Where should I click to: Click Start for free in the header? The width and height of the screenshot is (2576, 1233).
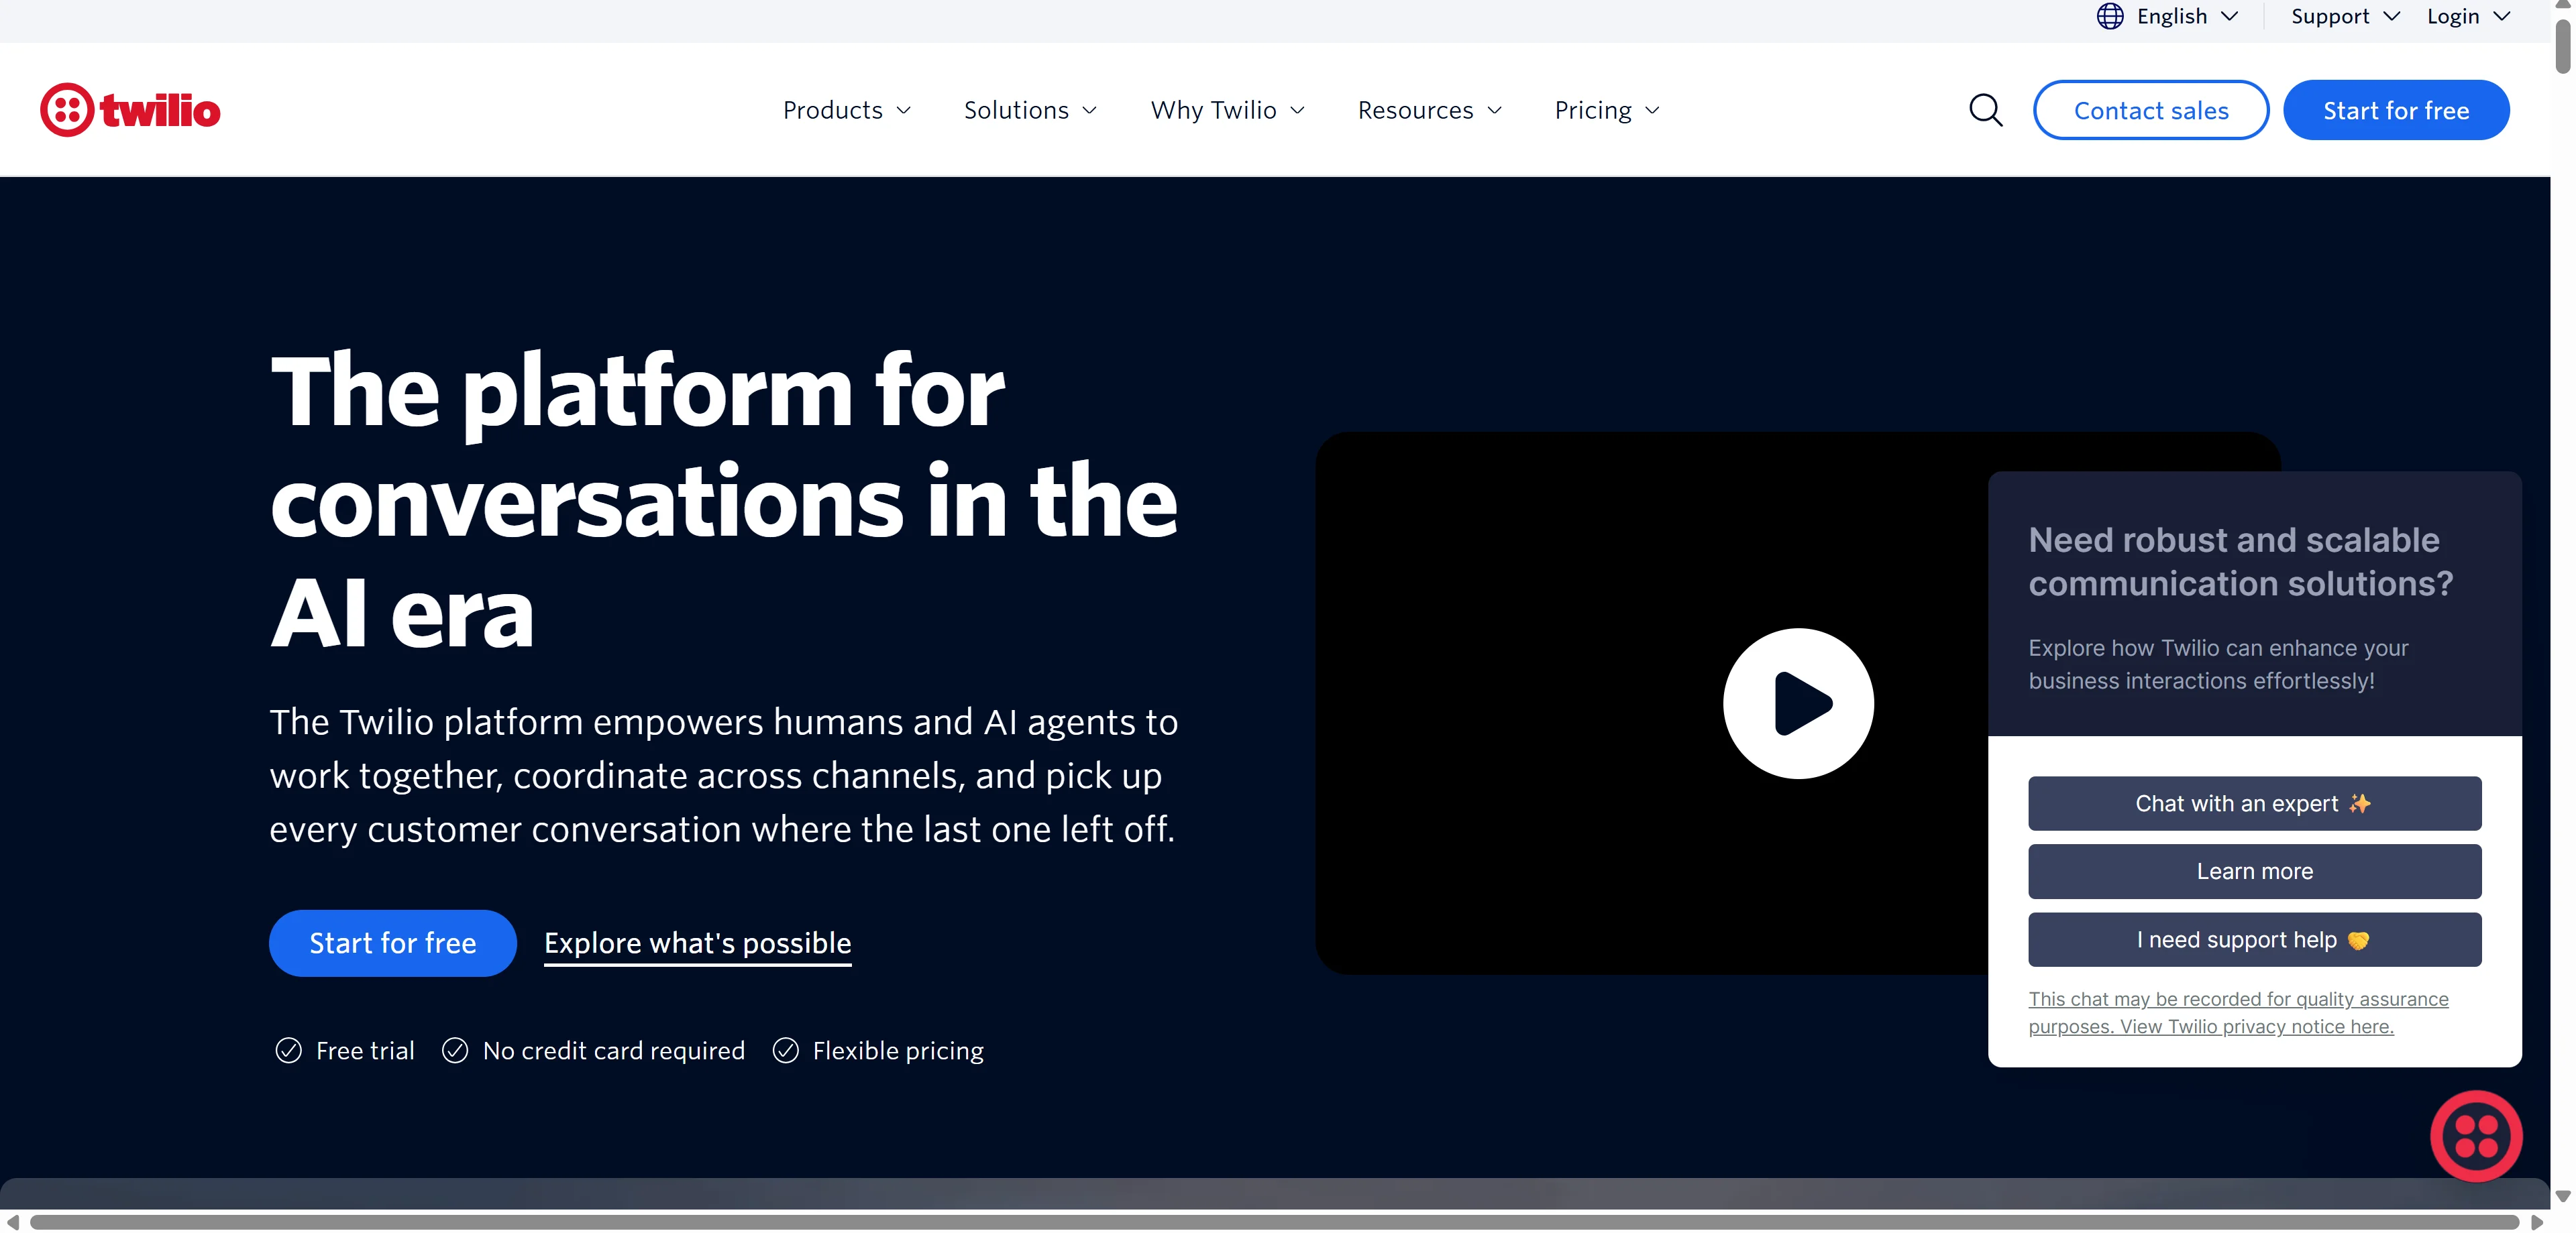tap(2396, 110)
